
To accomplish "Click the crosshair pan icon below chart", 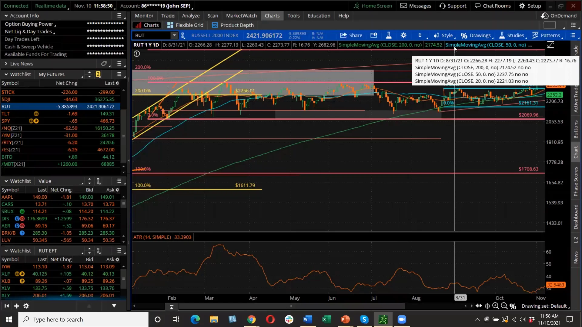I will point(487,306).
